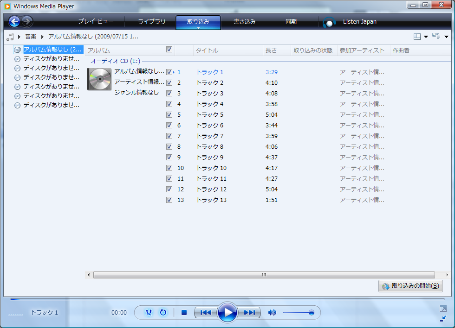This screenshot has width=455, height=328.
Task: Click the 音楽 breadcrumb link
Action: 31,37
